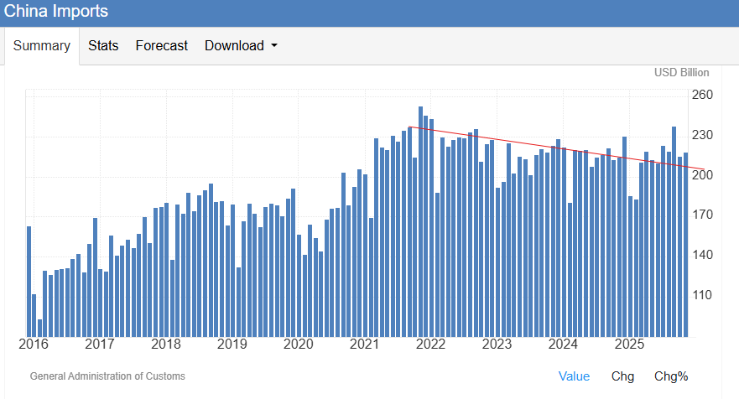Click the USD Billion unit label
Image resolution: width=739 pixels, height=399 pixels.
point(681,73)
